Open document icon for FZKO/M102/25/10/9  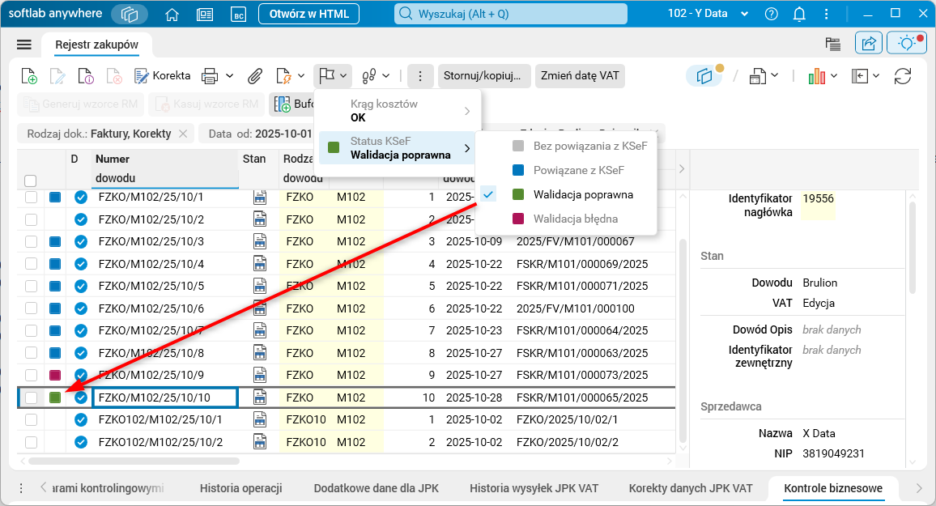click(260, 376)
